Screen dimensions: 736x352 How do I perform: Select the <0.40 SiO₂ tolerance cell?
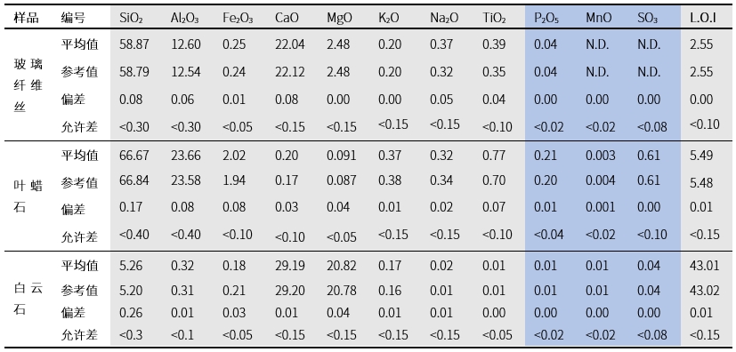click(134, 234)
